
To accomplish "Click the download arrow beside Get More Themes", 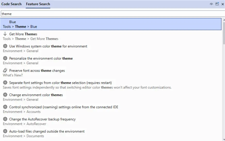I will click(5, 34).
